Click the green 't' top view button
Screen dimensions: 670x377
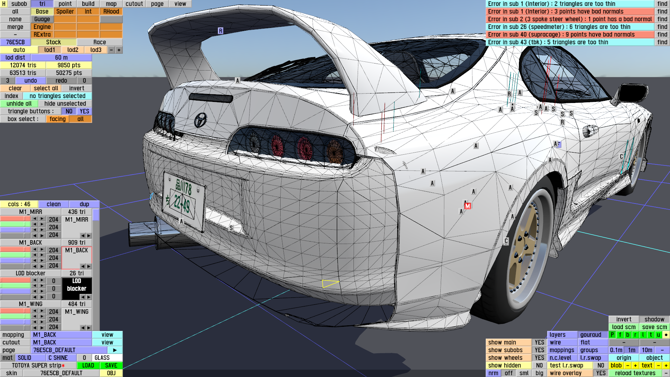pos(651,335)
